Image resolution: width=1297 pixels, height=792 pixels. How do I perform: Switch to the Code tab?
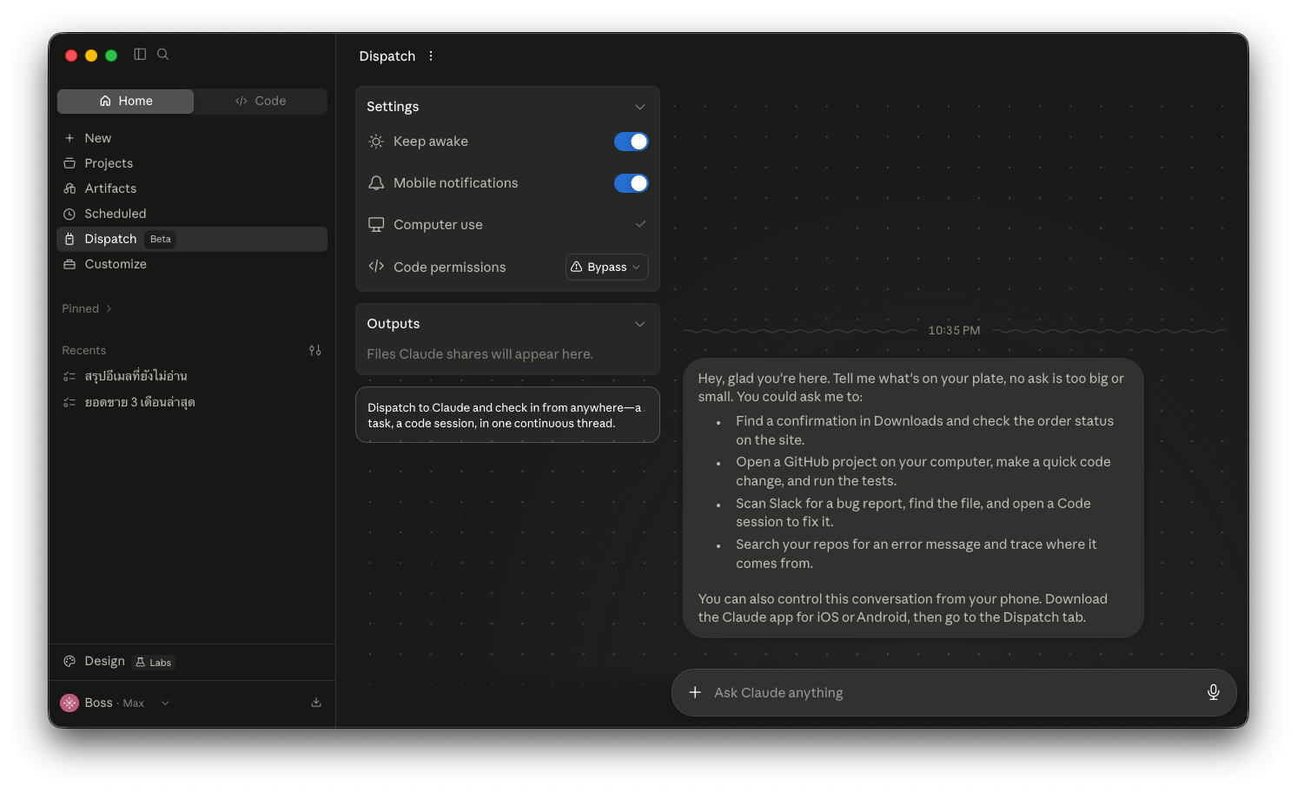point(261,101)
